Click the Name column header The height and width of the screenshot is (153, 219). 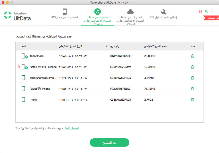coord(24,46)
